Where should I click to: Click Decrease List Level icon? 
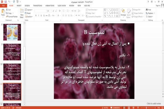(73, 11)
